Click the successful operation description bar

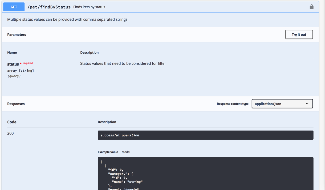pyautogui.click(x=205, y=135)
